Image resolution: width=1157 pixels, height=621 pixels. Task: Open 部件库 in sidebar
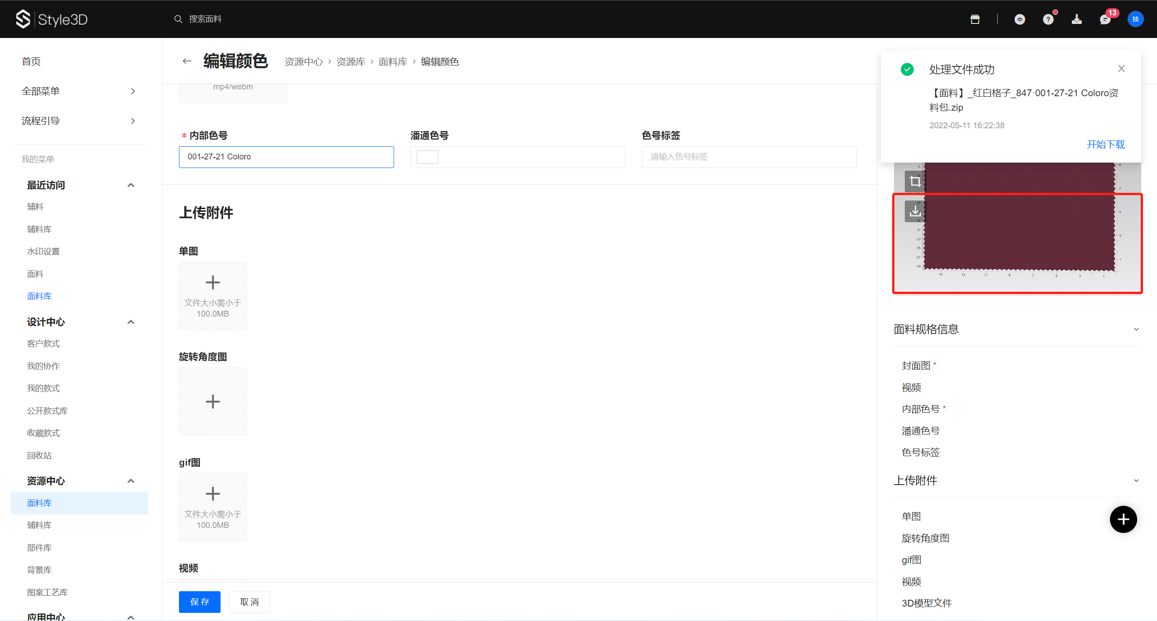pos(39,548)
